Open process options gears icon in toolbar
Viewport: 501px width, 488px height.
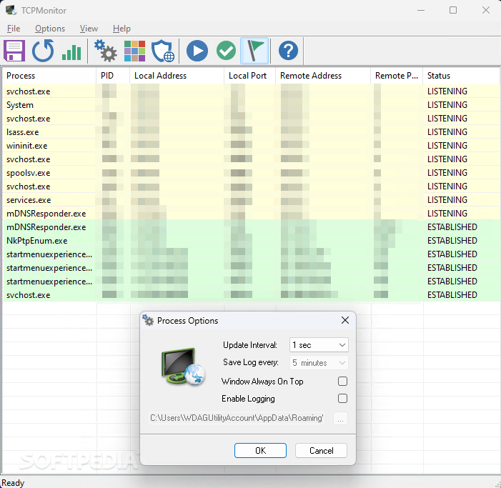tap(106, 51)
